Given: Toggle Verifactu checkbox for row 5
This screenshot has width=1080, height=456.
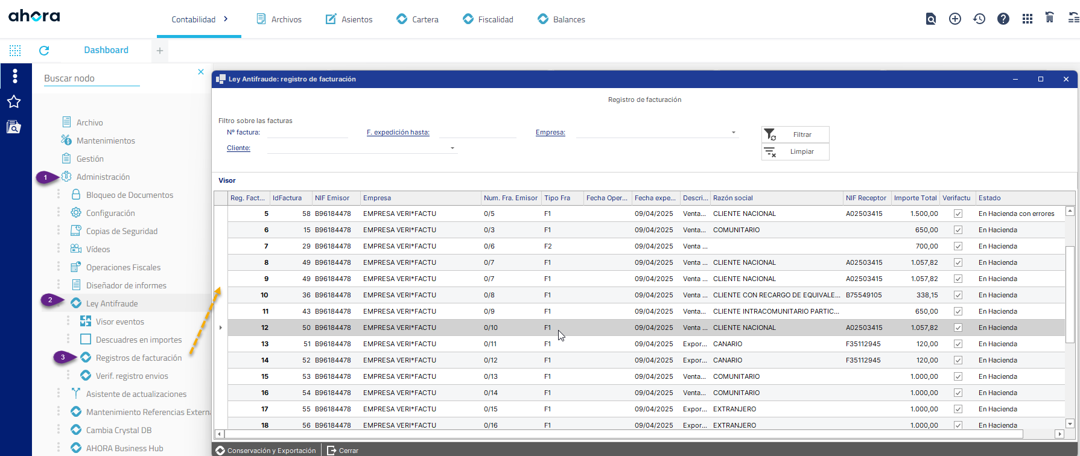Looking at the screenshot, I should [x=958, y=214].
